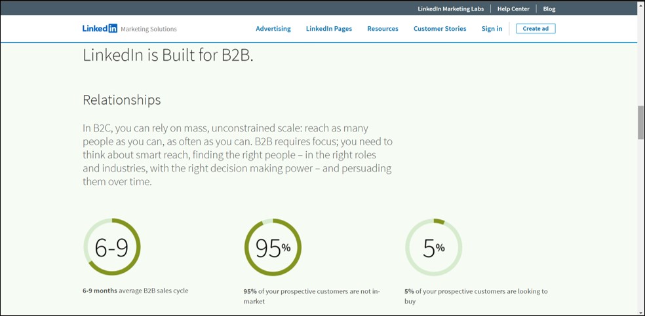Click the '5% of your prospective customers' caption
The image size is (645, 316).
click(x=476, y=296)
